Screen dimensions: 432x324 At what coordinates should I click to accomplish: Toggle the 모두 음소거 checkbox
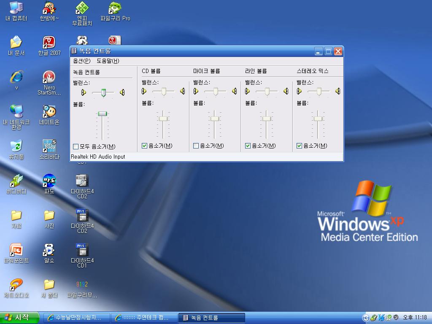[x=76, y=146]
